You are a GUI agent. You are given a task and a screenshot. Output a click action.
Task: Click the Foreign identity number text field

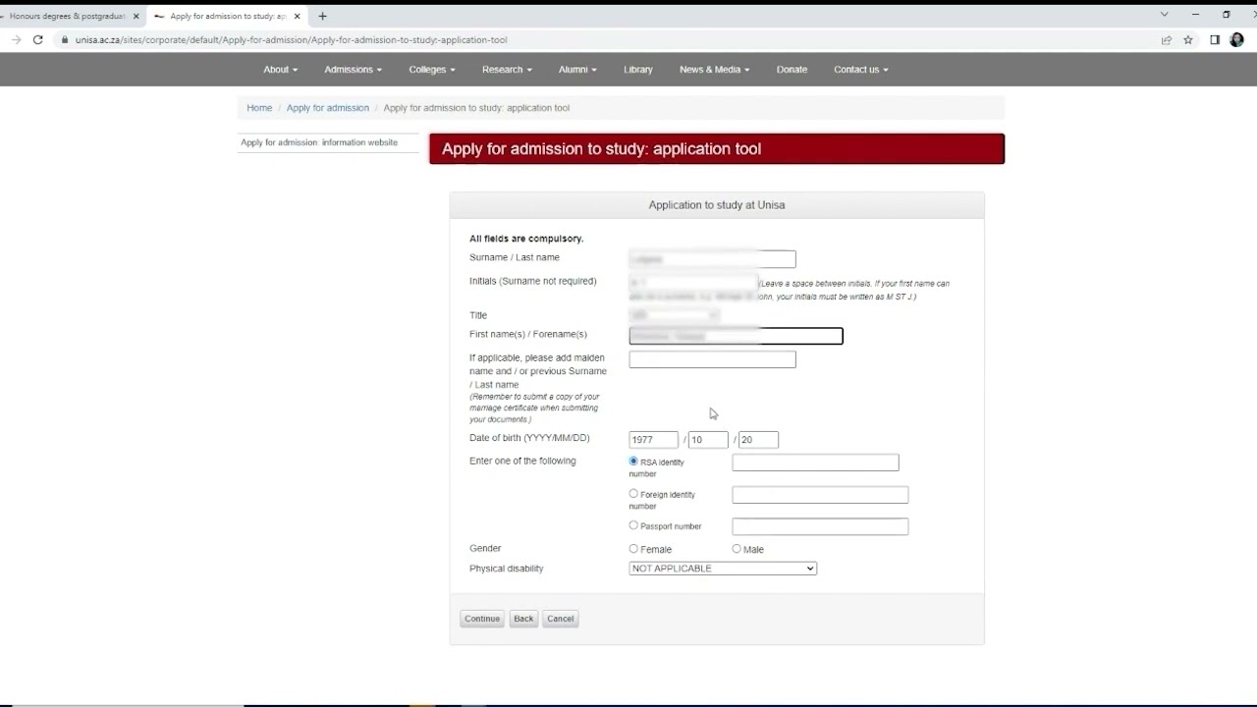[x=820, y=495]
